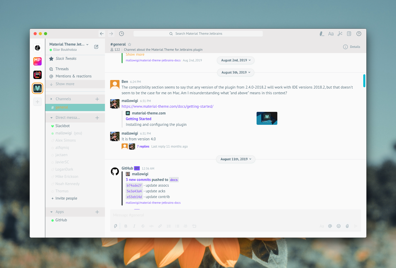The width and height of the screenshot is (396, 268).
Task: Click Ben's avatar
Action: 115,85
